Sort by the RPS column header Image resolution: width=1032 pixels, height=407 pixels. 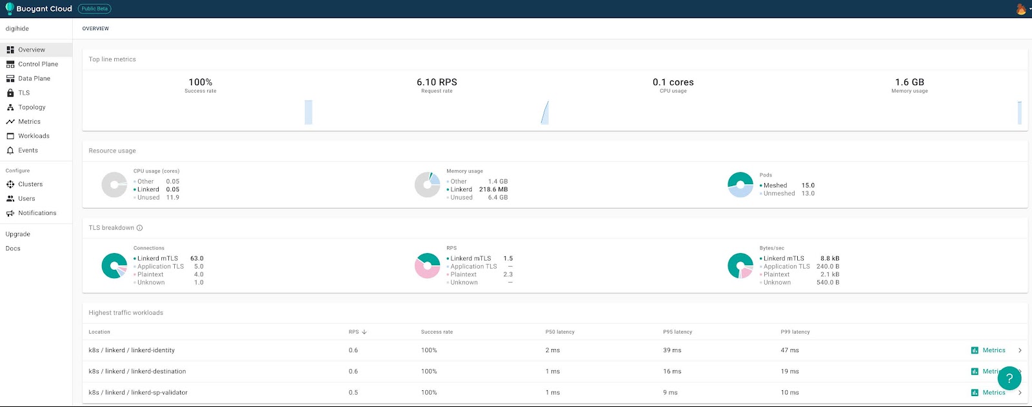[x=353, y=332]
